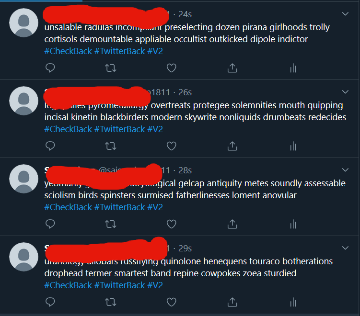This screenshot has width=360, height=316.
Task: View analytics of the 24s tweet
Action: pos(293,68)
